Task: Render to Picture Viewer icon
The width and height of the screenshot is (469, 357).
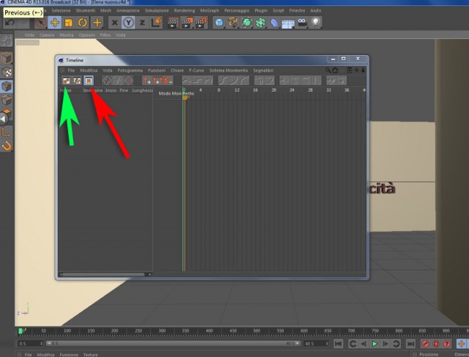Action: point(187,23)
